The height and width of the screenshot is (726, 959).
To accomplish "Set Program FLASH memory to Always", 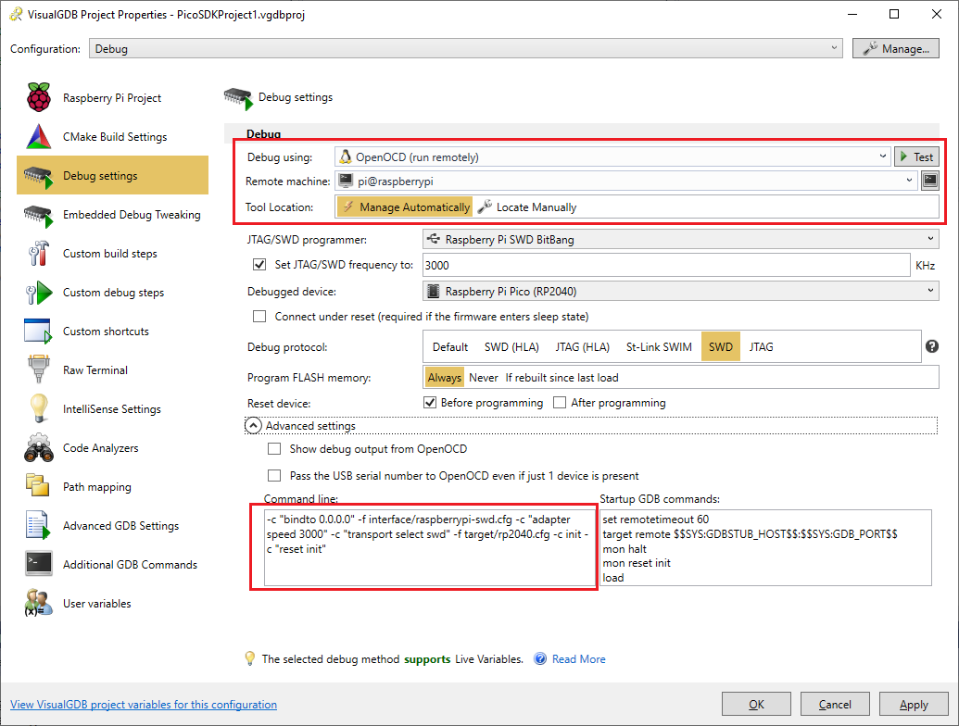I will [444, 378].
